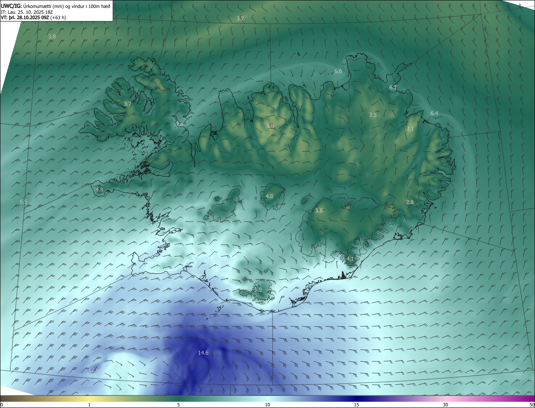Click the 6.5 value label
Viewport: 535px width, 408px height.
[x=23, y=202]
